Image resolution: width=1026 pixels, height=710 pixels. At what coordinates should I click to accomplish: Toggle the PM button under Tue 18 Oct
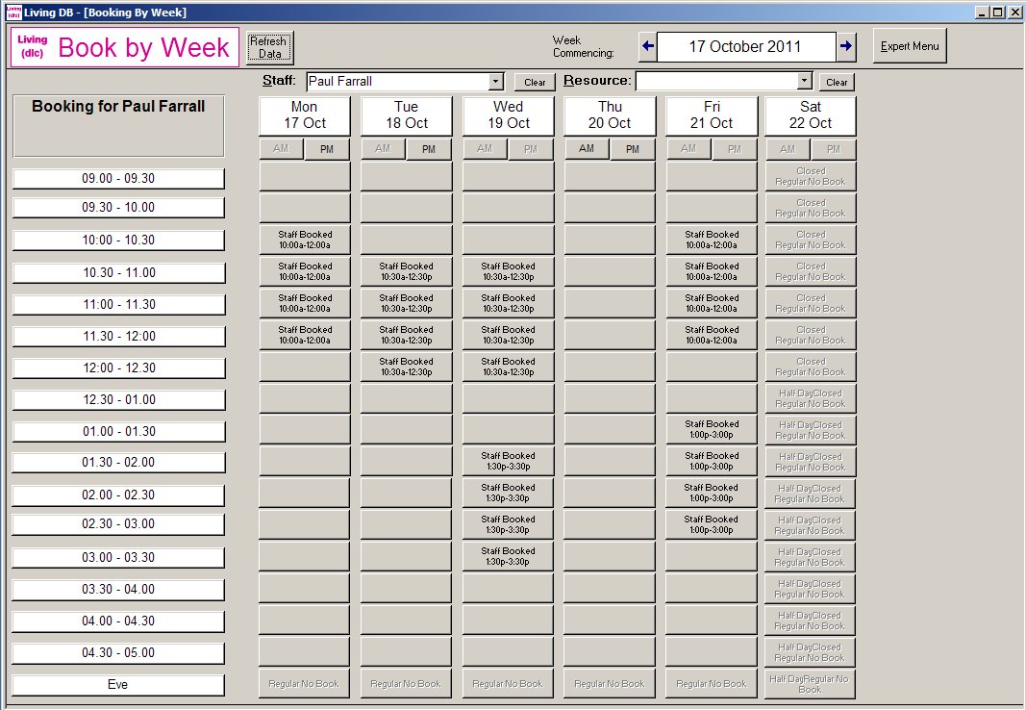pos(429,149)
